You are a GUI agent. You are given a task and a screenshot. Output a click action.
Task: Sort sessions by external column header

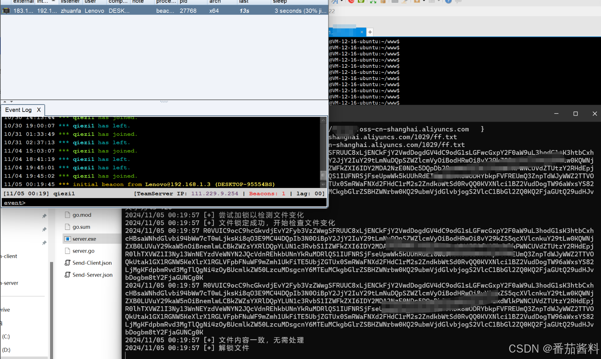tap(23, 1)
